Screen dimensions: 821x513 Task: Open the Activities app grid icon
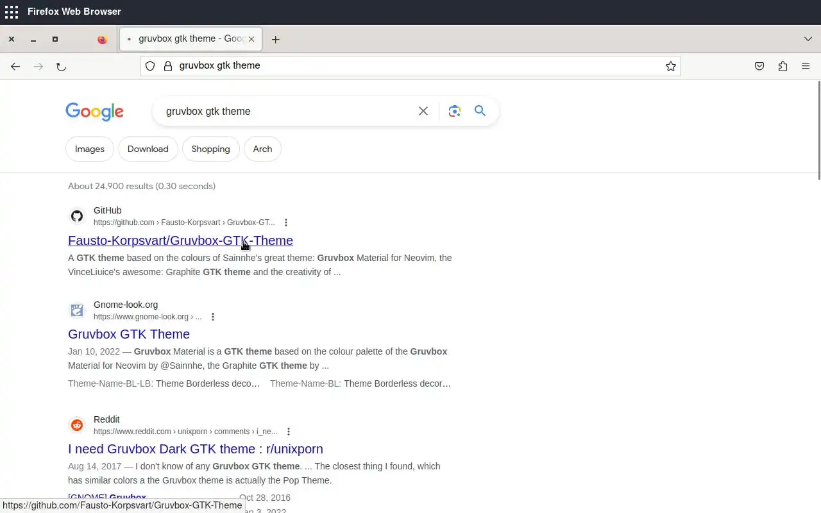(12, 12)
